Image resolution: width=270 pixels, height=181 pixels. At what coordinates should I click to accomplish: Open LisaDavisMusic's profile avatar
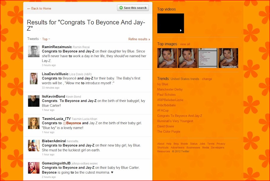[34, 79]
